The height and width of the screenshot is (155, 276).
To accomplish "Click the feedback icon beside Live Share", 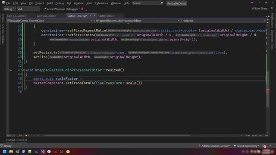I will 272,8.
